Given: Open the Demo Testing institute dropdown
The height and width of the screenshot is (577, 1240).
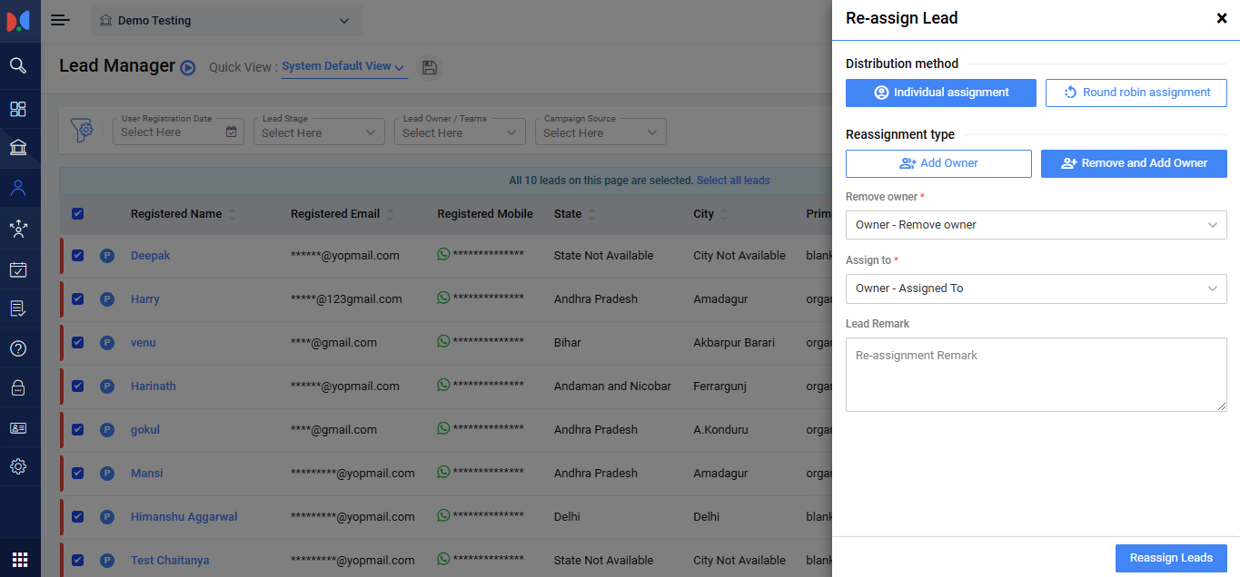Looking at the screenshot, I should click(226, 21).
